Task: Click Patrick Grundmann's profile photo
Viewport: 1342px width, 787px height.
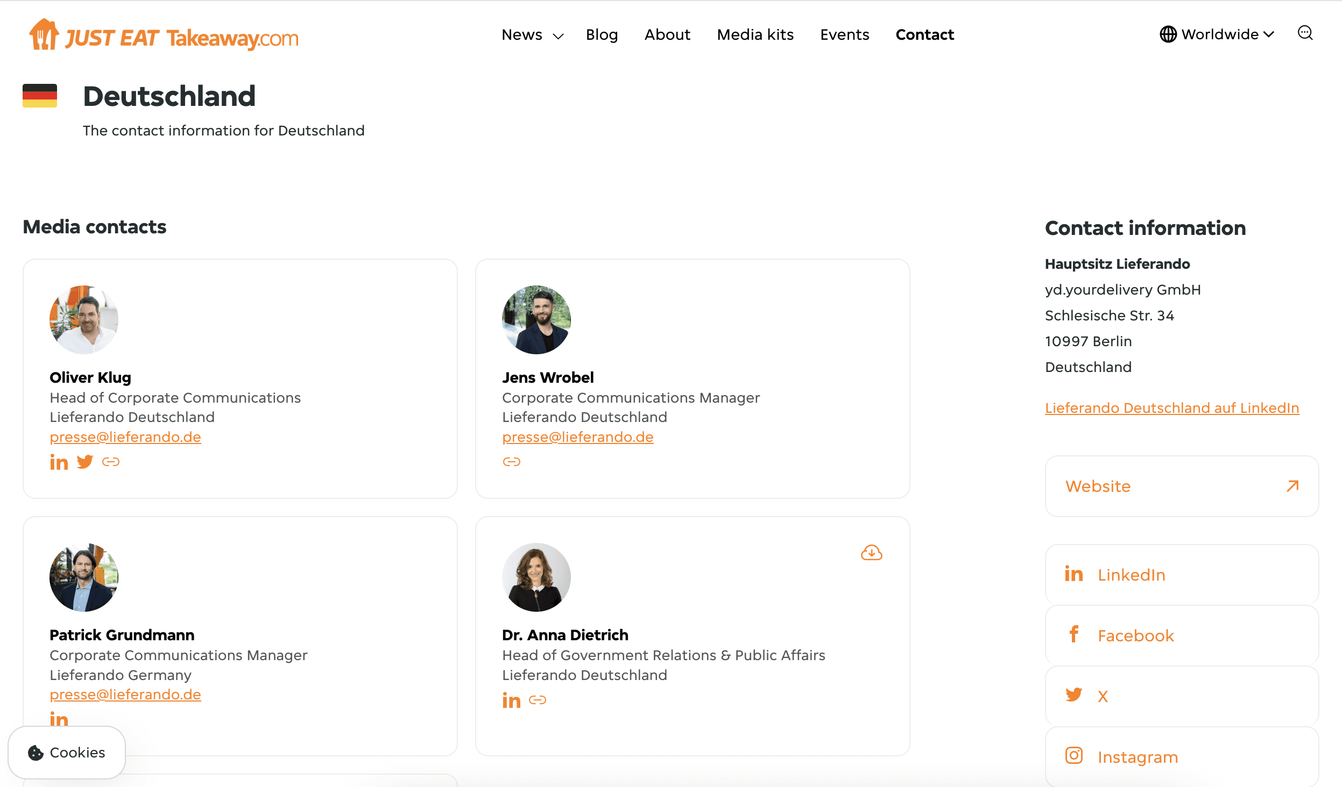Action: (x=84, y=577)
